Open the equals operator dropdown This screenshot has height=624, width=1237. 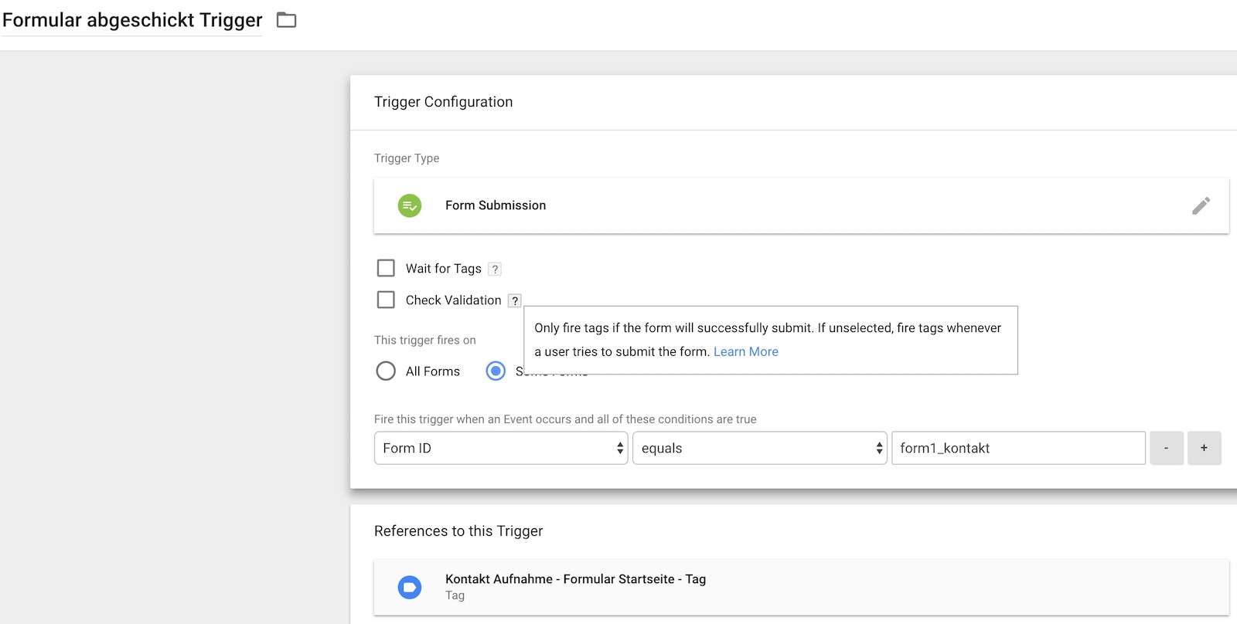coord(759,448)
